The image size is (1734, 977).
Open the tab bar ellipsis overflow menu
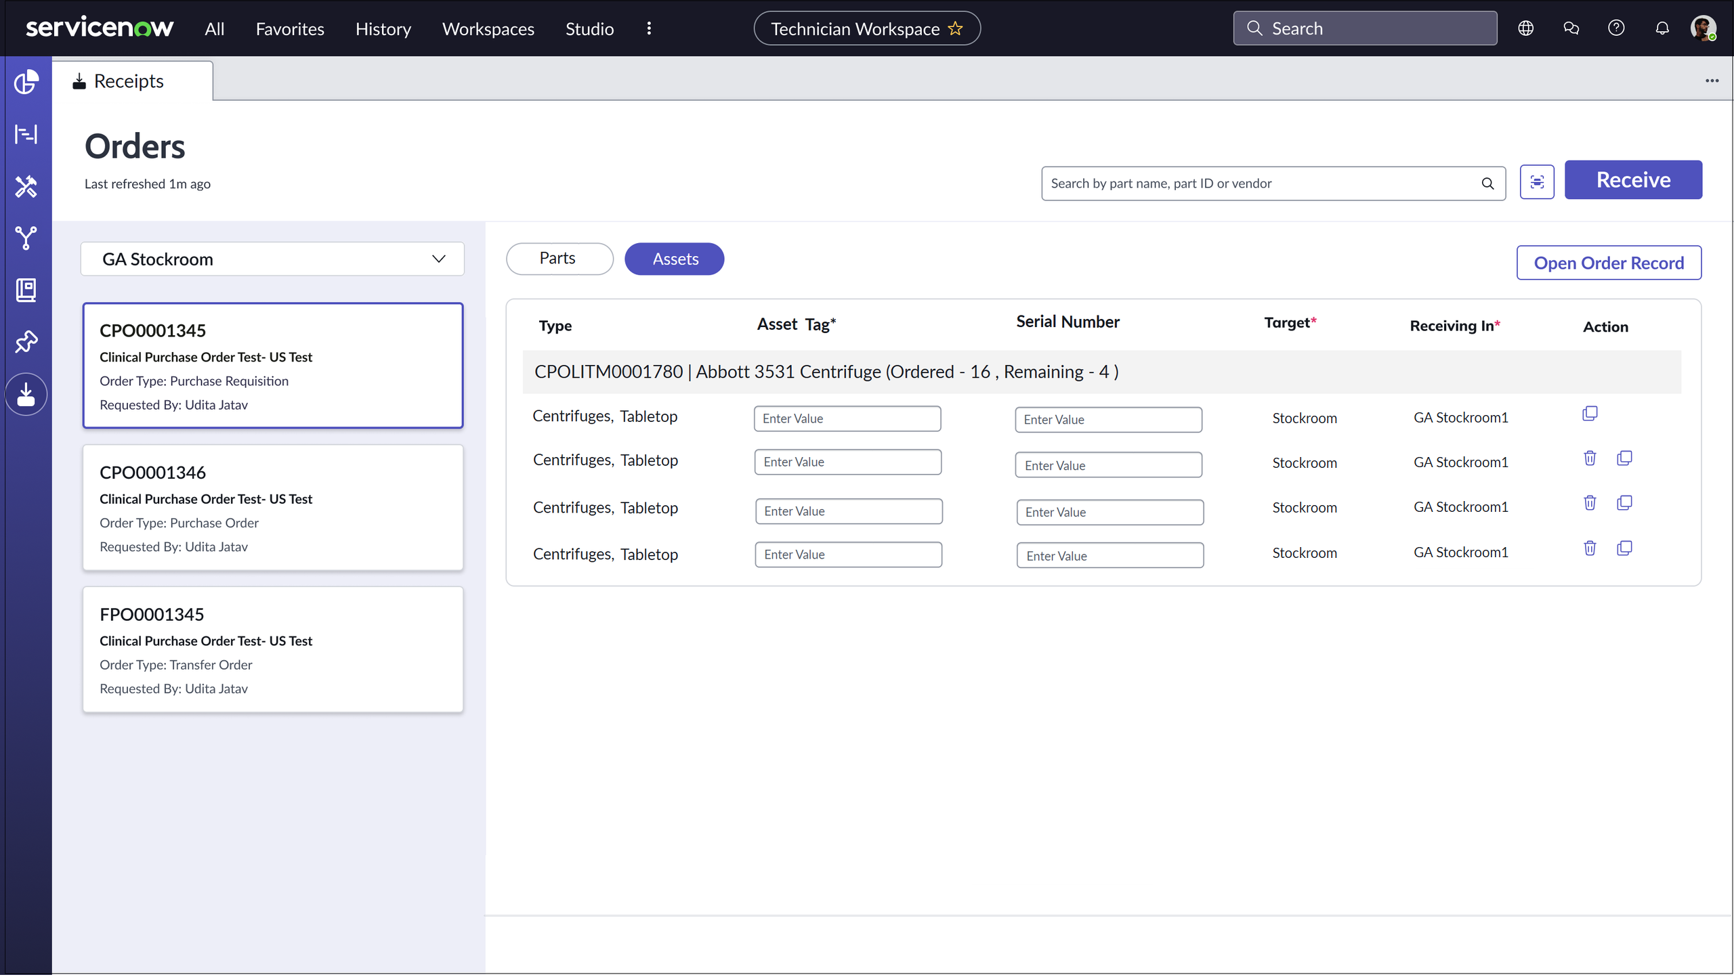pos(1712,81)
